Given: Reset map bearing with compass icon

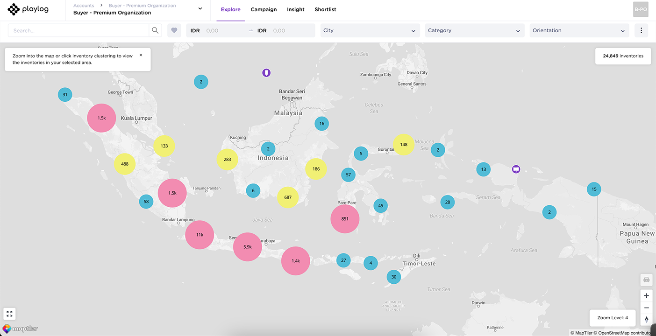Looking at the screenshot, I should click(x=647, y=320).
